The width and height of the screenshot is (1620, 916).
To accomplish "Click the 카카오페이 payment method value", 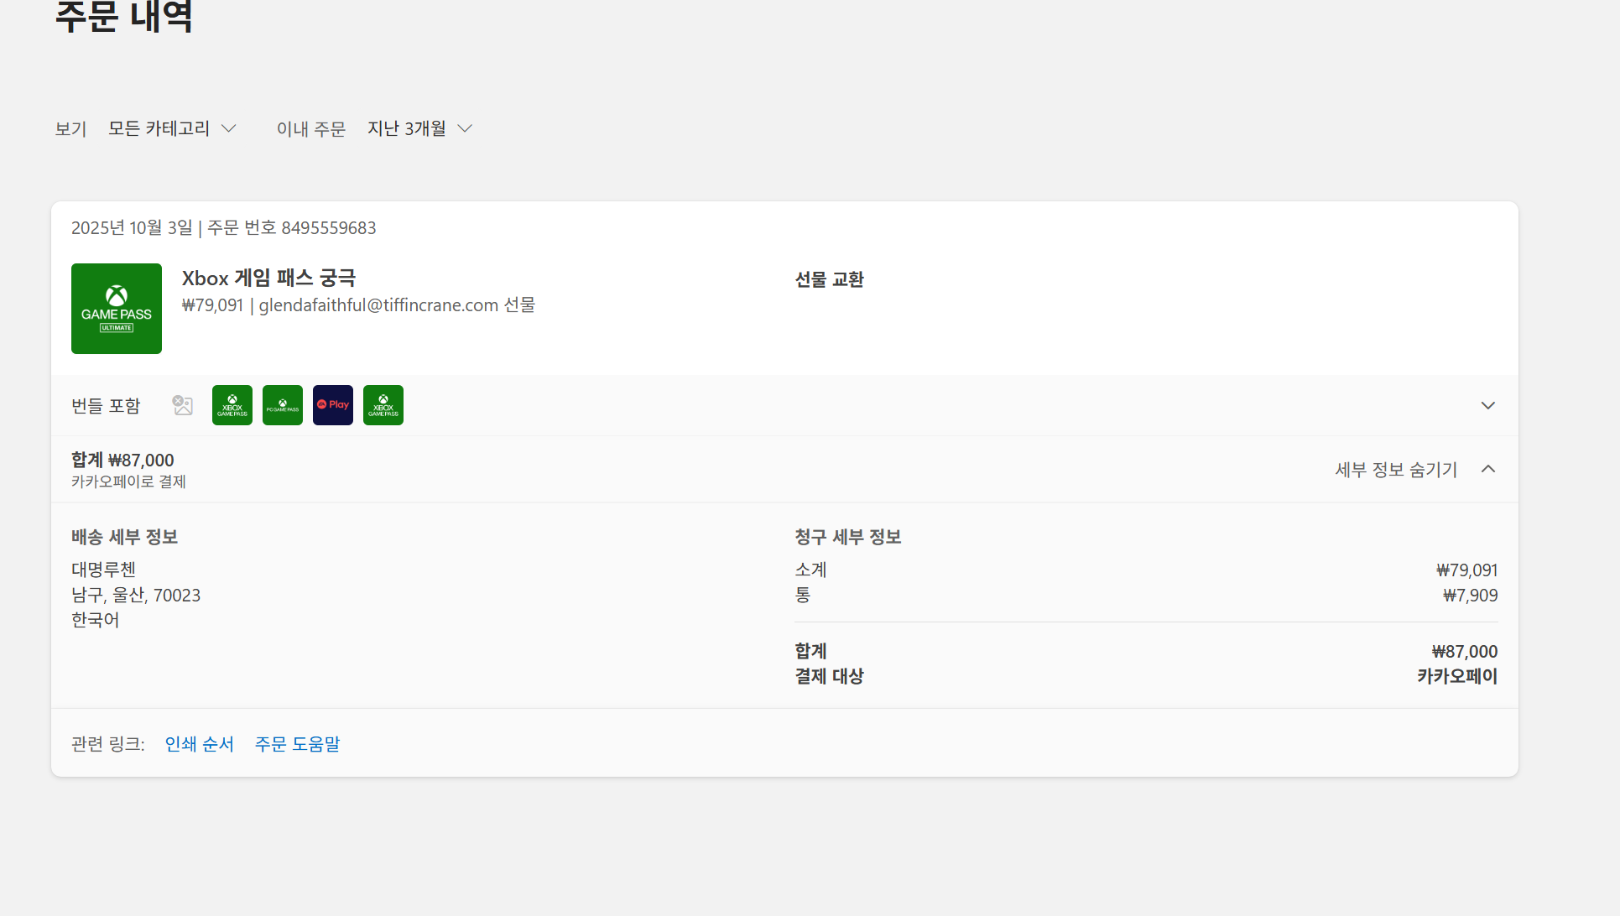I will (x=1457, y=676).
